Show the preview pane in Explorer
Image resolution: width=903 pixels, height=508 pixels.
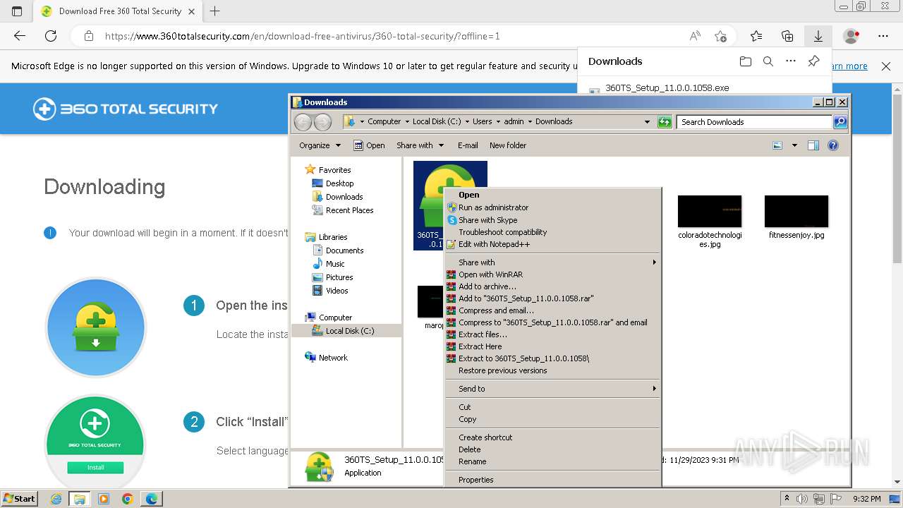[x=813, y=145]
